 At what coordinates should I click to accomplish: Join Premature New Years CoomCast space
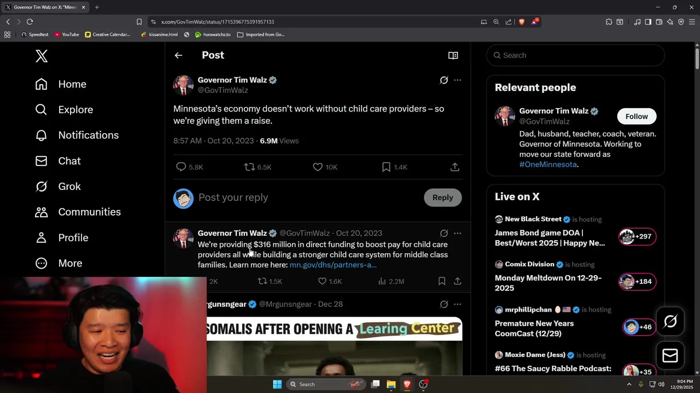click(x=575, y=322)
